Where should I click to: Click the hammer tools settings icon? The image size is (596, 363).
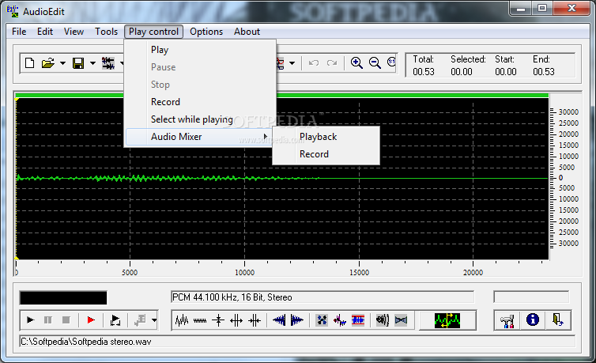507,320
